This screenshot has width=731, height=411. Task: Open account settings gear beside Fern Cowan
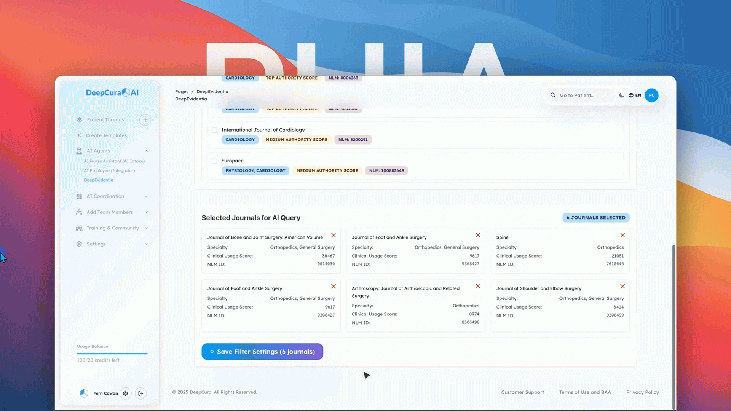(x=126, y=393)
